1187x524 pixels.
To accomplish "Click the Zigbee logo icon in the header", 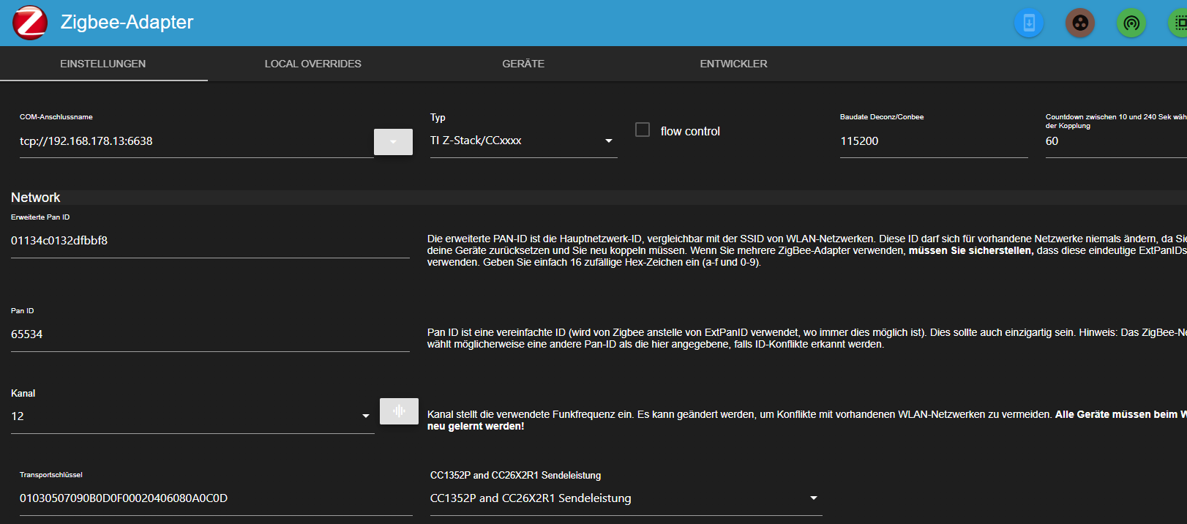I will [30, 23].
